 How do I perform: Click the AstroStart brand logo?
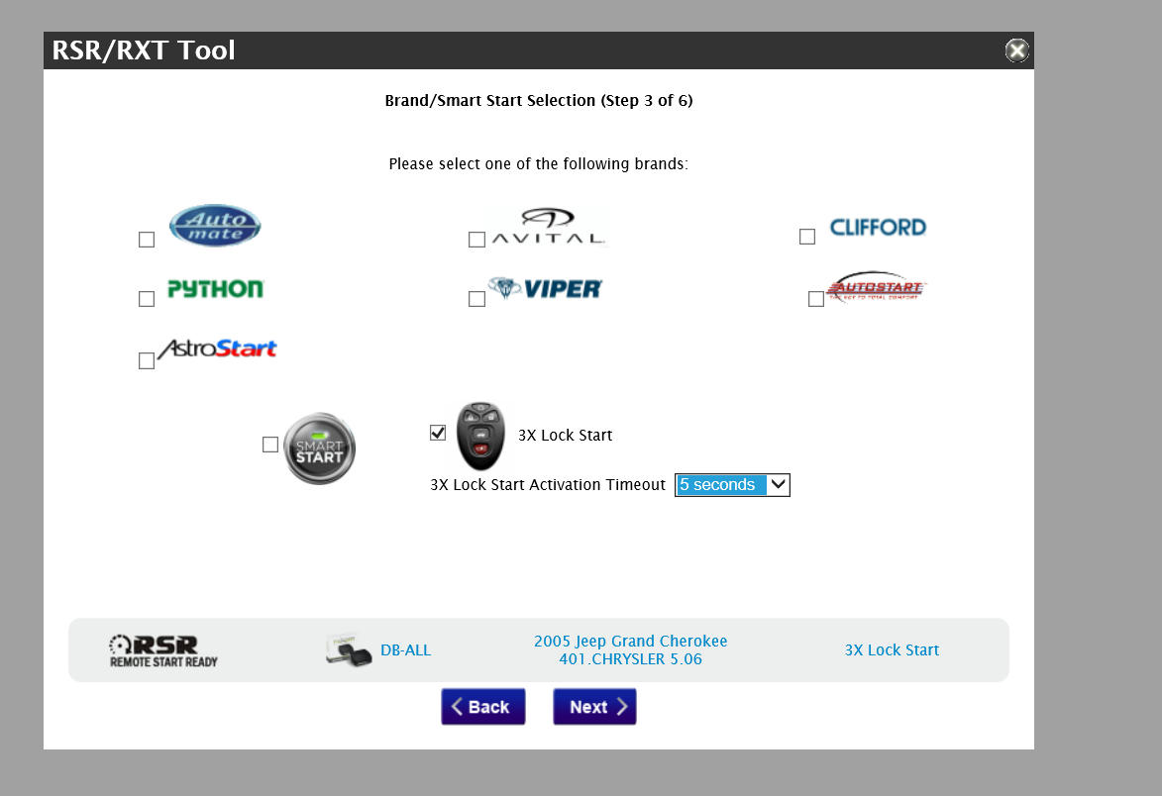(x=216, y=348)
